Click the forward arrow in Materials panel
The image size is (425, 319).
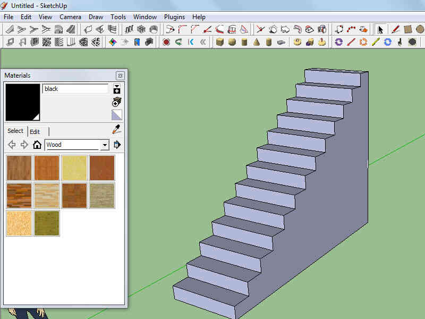click(24, 145)
